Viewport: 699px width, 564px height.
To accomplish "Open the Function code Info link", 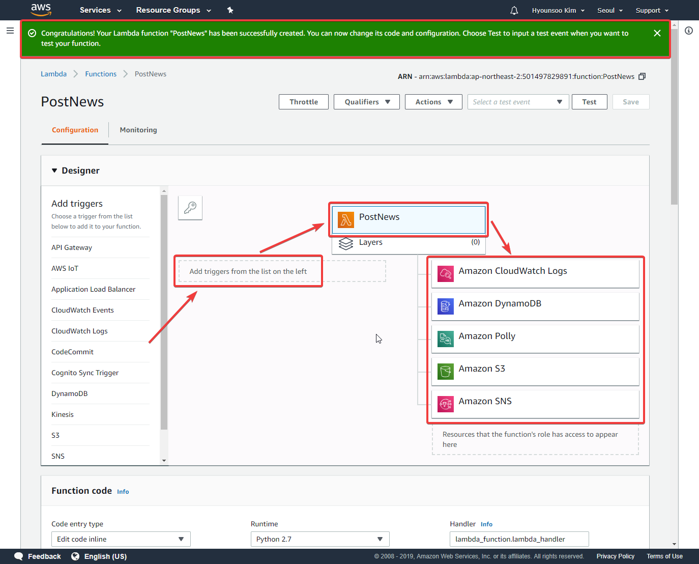I will [x=123, y=492].
